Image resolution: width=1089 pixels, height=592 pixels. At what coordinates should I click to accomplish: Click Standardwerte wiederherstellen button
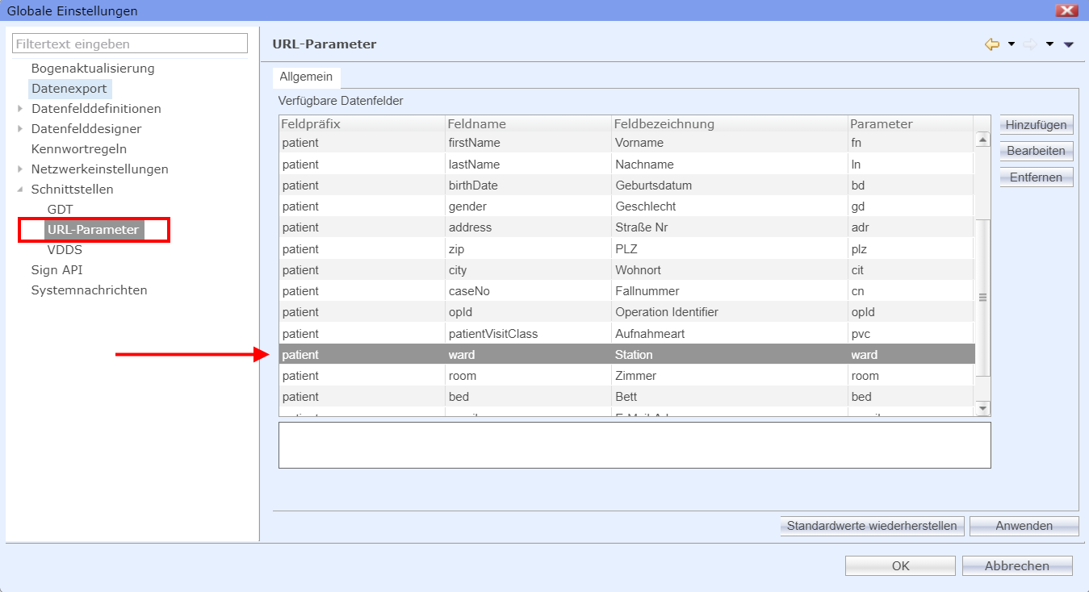(872, 526)
